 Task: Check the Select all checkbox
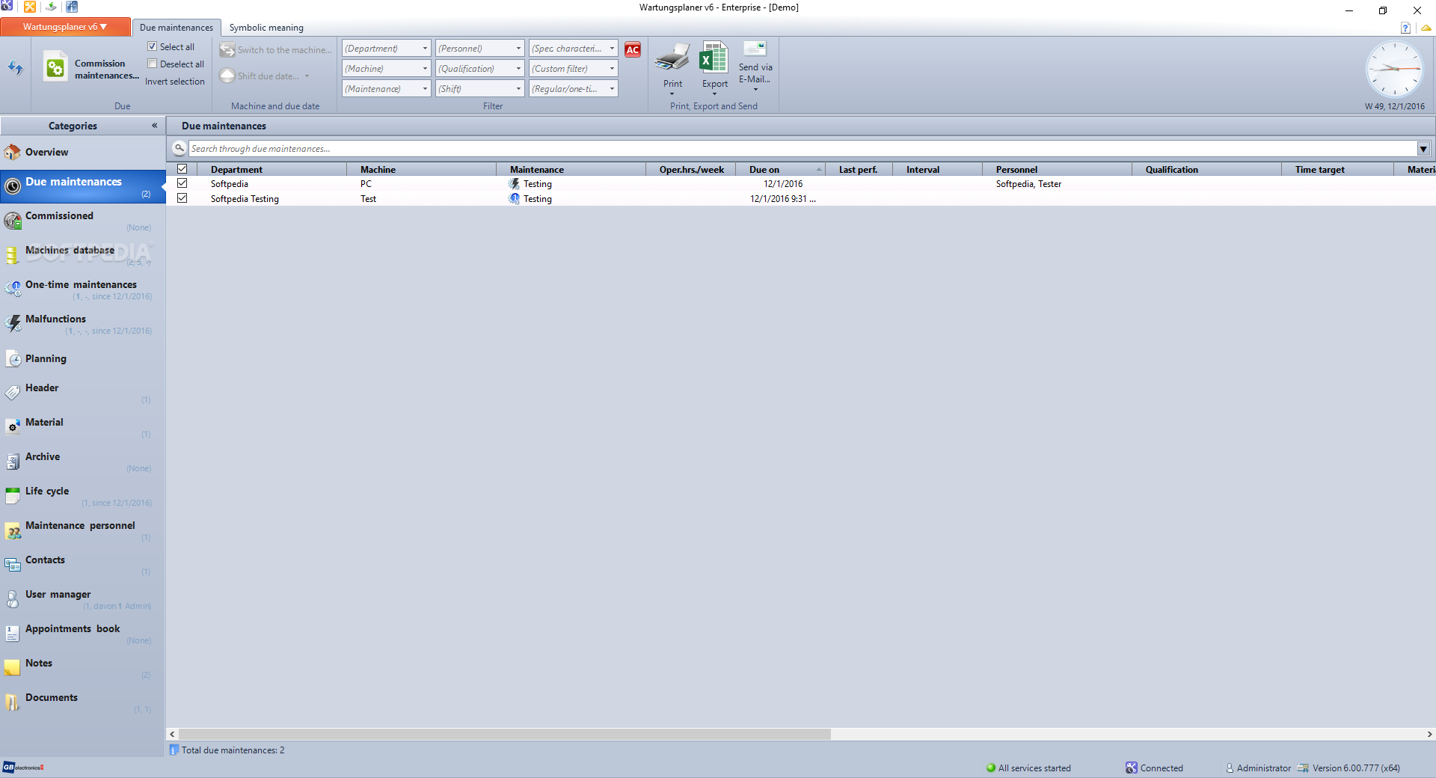coord(153,46)
